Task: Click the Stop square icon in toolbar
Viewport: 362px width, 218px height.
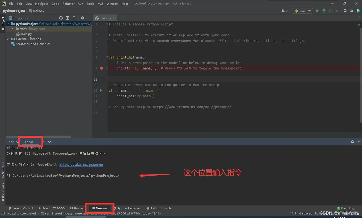Action: coord(337,11)
